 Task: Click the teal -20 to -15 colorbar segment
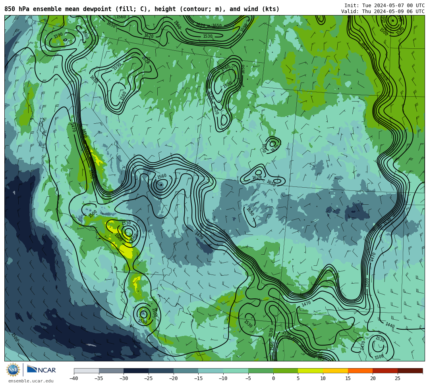click(186, 371)
